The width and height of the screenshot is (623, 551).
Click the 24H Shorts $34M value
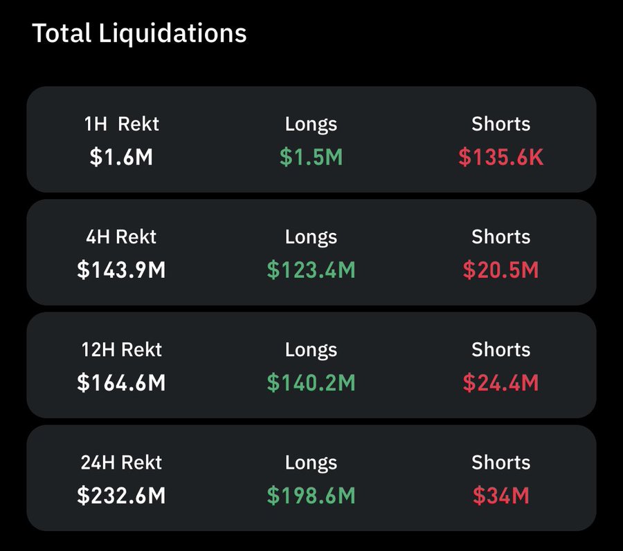pos(500,496)
